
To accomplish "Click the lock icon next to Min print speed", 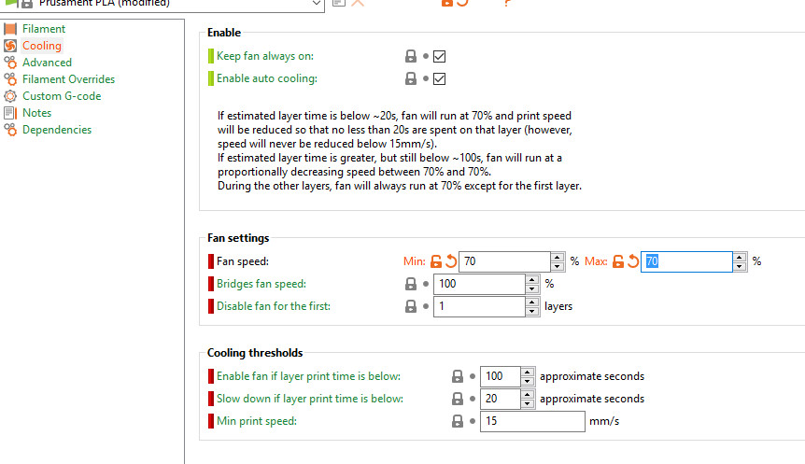I will pyautogui.click(x=458, y=421).
